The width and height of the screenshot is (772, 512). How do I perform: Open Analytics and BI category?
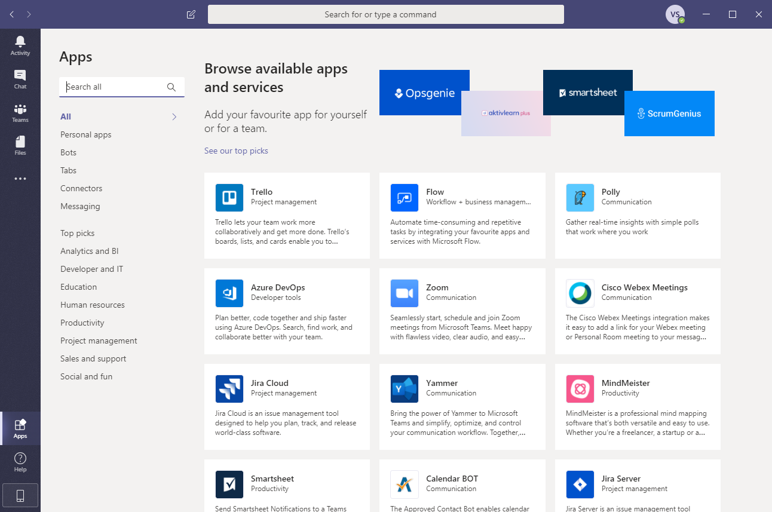point(90,251)
